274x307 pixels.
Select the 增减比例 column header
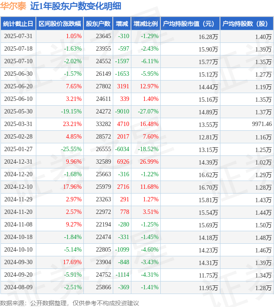pyautogui.click(x=146, y=24)
